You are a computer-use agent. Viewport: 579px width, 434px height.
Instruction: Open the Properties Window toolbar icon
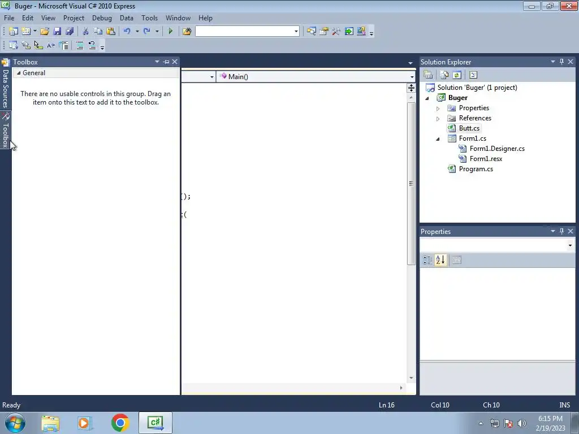324,32
